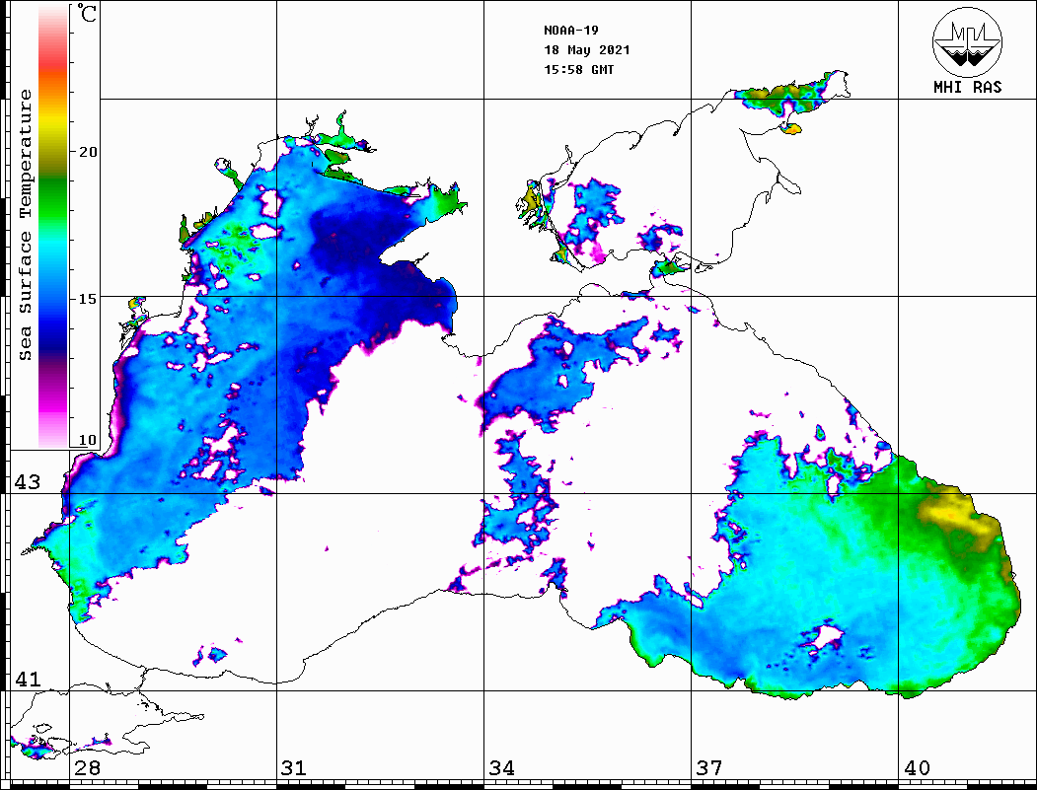The width and height of the screenshot is (1037, 790).
Task: Click the °C unit label
Action: 87,13
